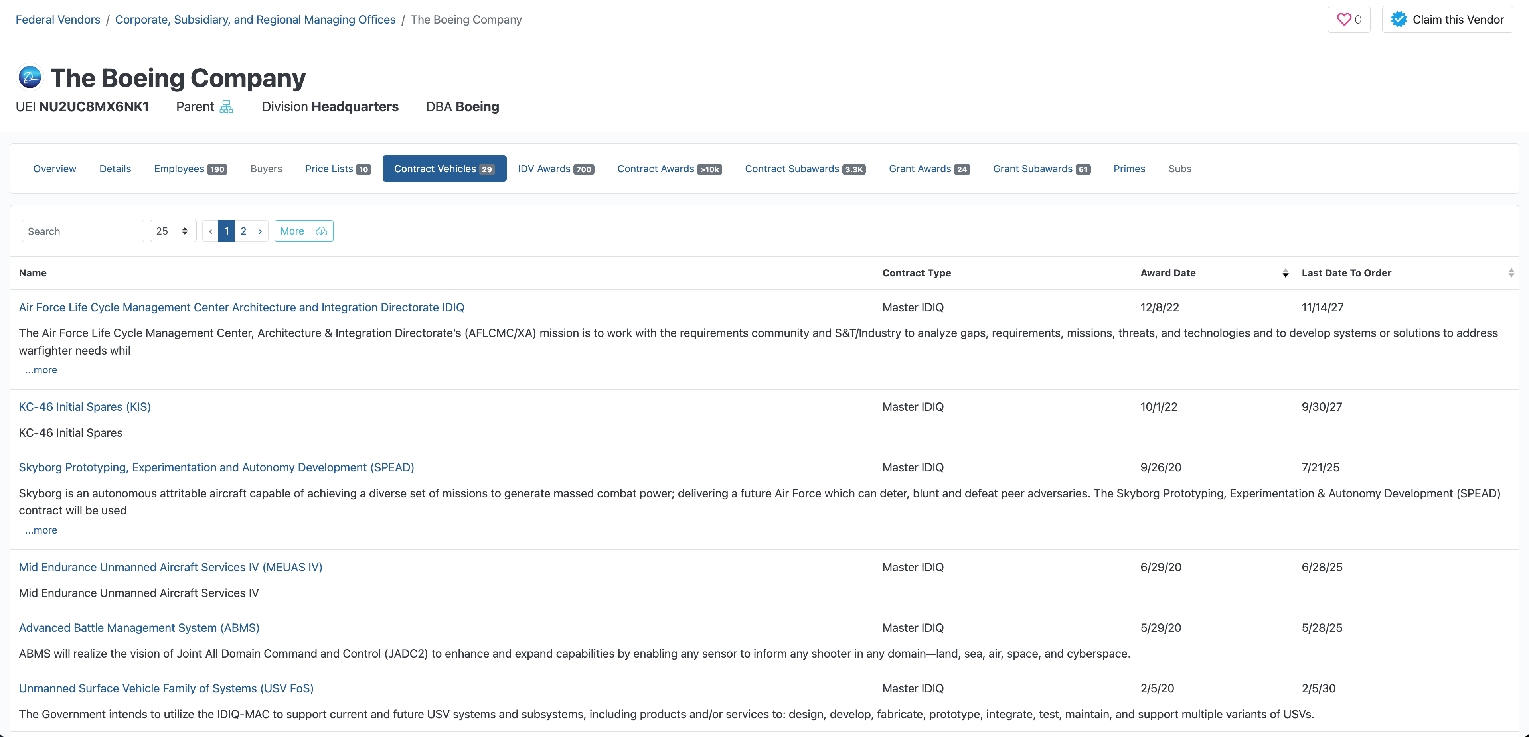The image size is (1529, 737).
Task: Click the Boeing company logo
Action: pos(30,78)
